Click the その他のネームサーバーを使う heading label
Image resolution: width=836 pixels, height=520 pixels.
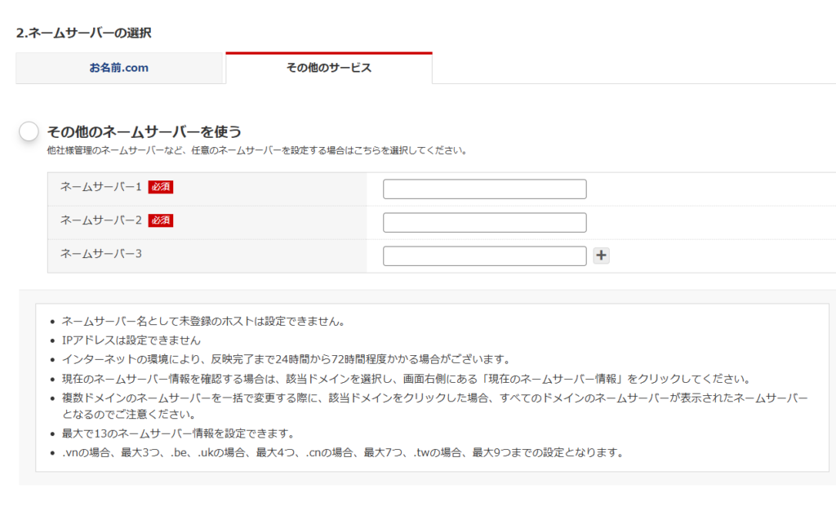(x=144, y=131)
